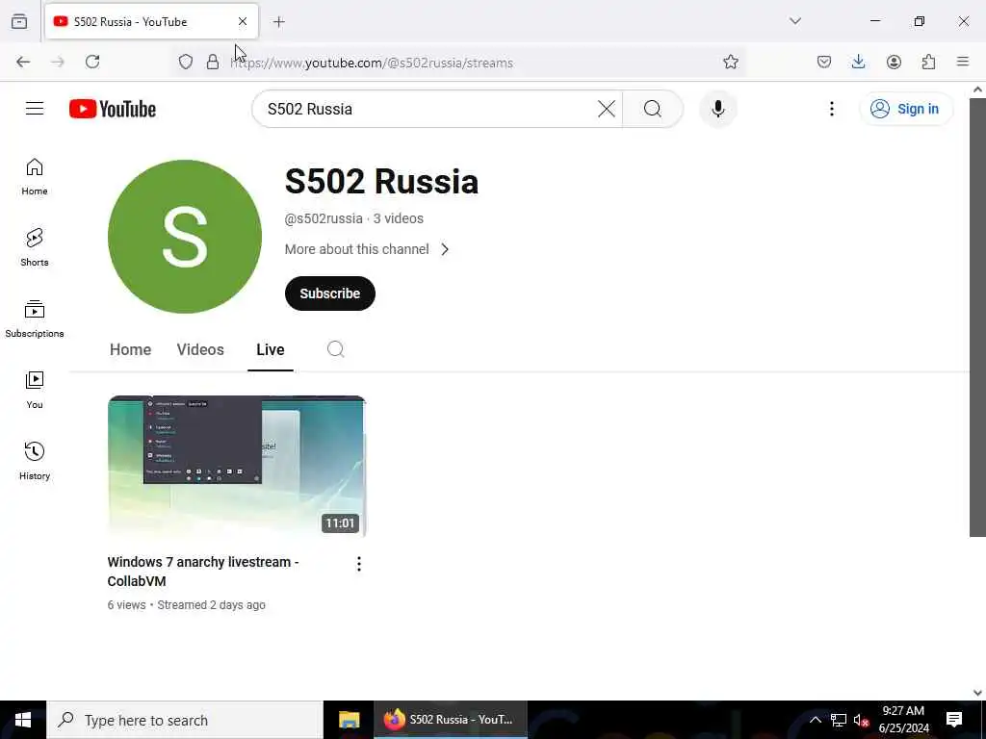The image size is (986, 739).
Task: Open new browser tab
Action: click(279, 22)
